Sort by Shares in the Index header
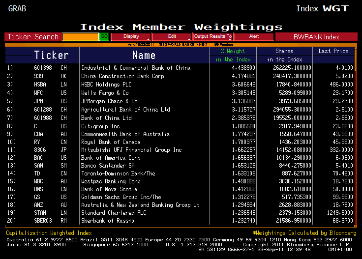 pos(284,56)
